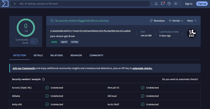Click Sign in link
The image size is (210, 109).
point(188,4)
